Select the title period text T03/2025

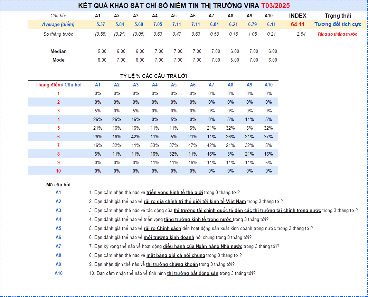[x=275, y=6]
